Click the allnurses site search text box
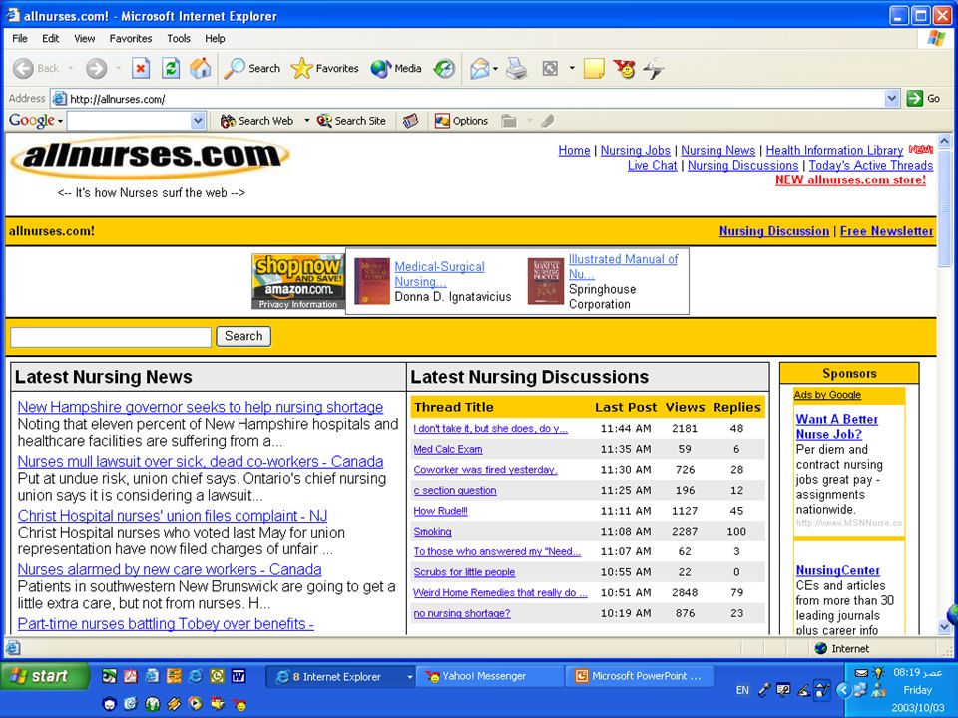Image resolution: width=958 pixels, height=718 pixels. [111, 337]
